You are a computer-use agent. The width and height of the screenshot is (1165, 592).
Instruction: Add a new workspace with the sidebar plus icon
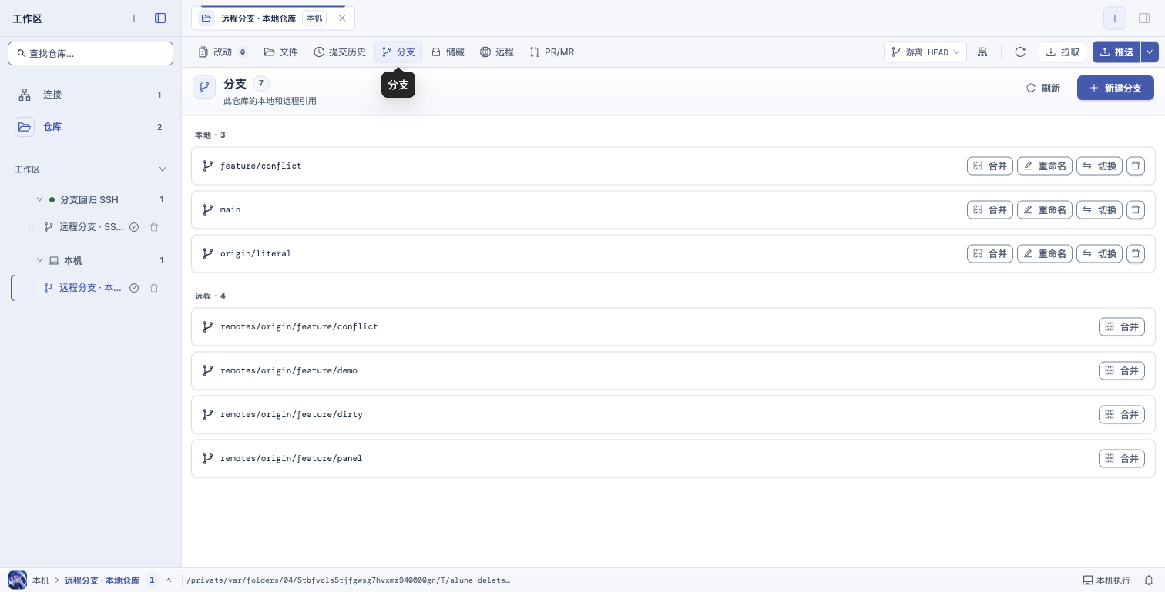(134, 18)
